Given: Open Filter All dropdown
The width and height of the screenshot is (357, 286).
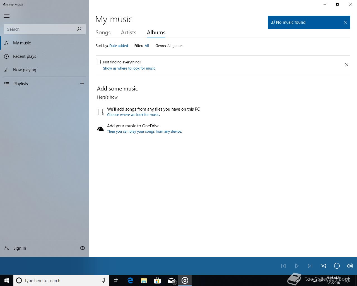Looking at the screenshot, I should point(147,46).
